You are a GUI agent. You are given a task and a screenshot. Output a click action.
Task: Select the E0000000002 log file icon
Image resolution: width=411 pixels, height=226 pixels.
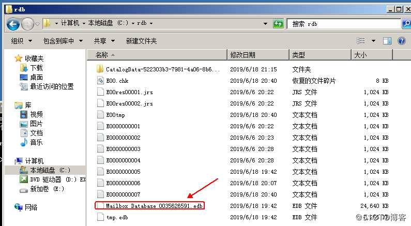pos(100,137)
